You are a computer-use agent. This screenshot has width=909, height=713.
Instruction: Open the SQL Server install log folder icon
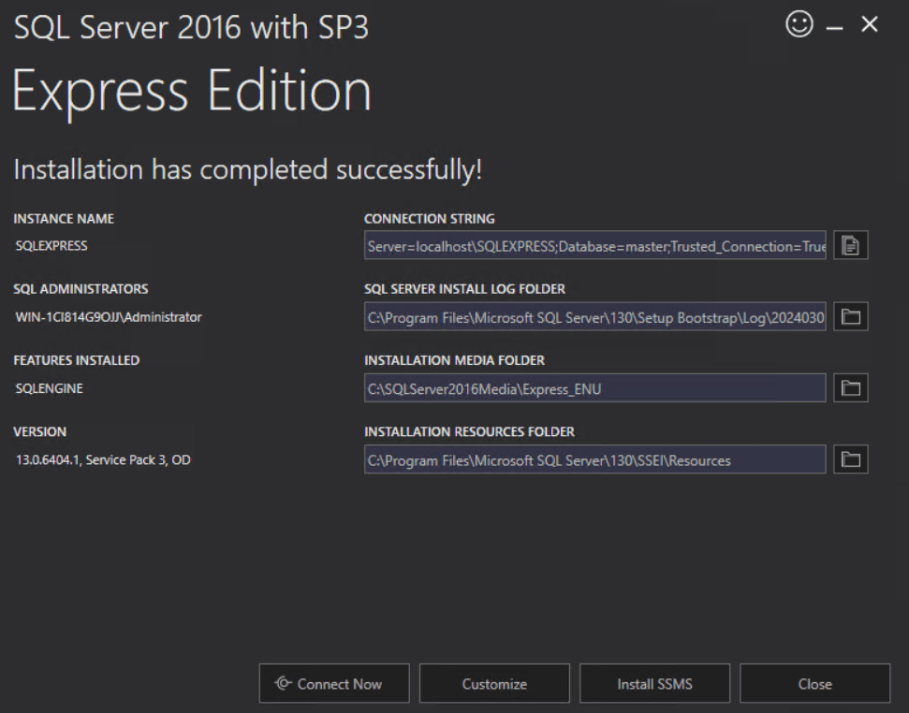(x=850, y=316)
